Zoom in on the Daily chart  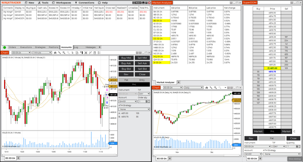point(215,87)
